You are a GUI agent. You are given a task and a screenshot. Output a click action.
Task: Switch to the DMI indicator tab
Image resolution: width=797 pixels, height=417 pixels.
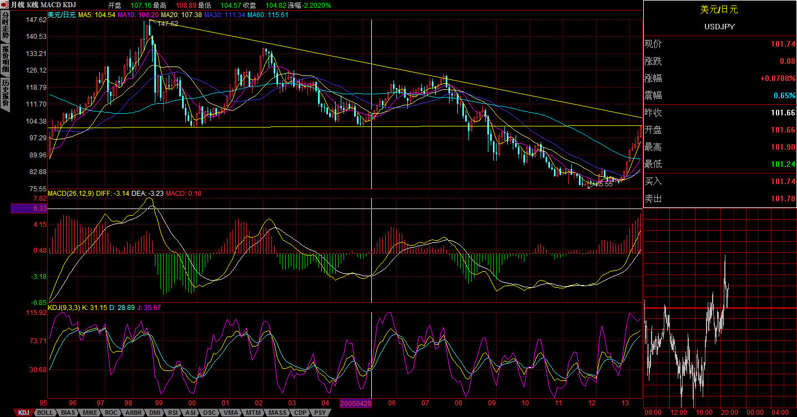pyautogui.click(x=154, y=413)
